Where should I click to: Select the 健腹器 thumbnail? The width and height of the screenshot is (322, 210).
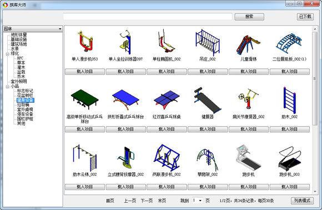coord(208,100)
